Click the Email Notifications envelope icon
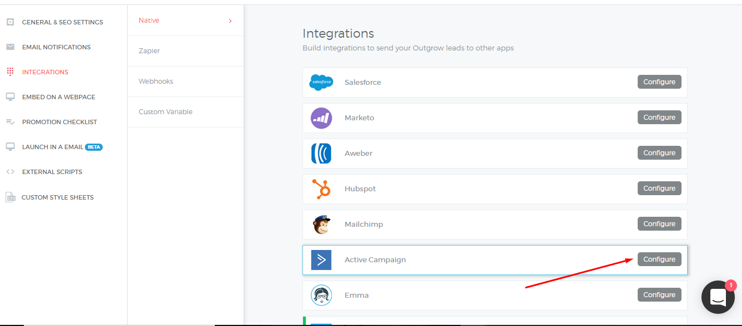This screenshot has height=326, width=742. (10, 47)
